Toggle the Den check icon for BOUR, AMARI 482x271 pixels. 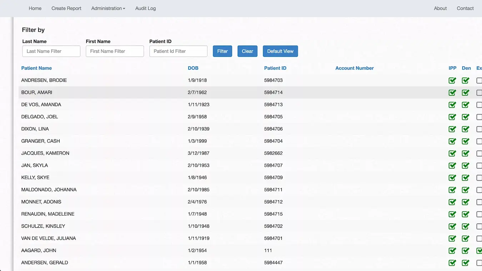tap(465, 92)
